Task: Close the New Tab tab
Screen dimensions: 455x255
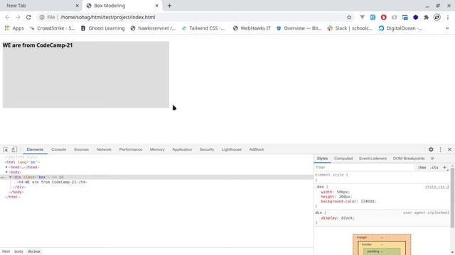Action: pos(77,6)
